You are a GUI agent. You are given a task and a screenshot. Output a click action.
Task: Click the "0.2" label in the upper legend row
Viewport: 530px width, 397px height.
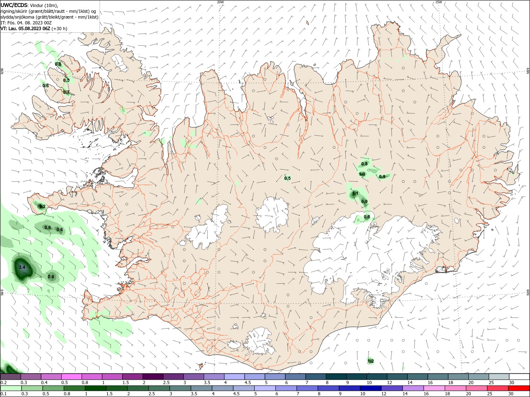pyautogui.click(x=3, y=383)
